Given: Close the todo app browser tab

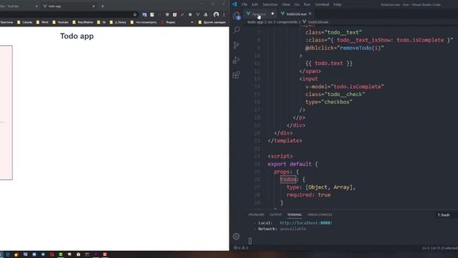Looking at the screenshot, I should pyautogui.click(x=94, y=6).
